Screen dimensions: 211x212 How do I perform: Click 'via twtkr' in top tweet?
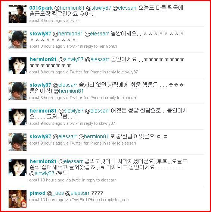point(71,21)
